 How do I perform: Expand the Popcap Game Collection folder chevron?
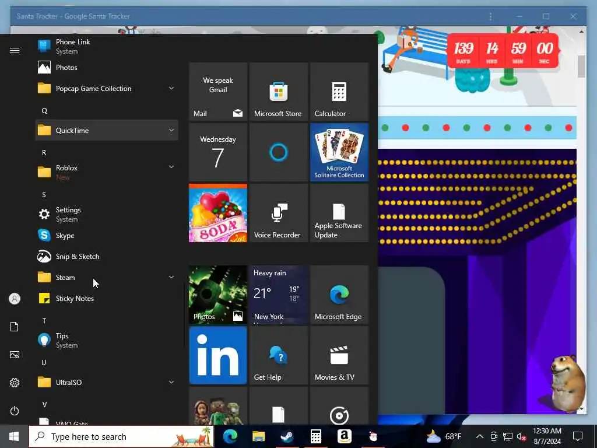tap(171, 89)
